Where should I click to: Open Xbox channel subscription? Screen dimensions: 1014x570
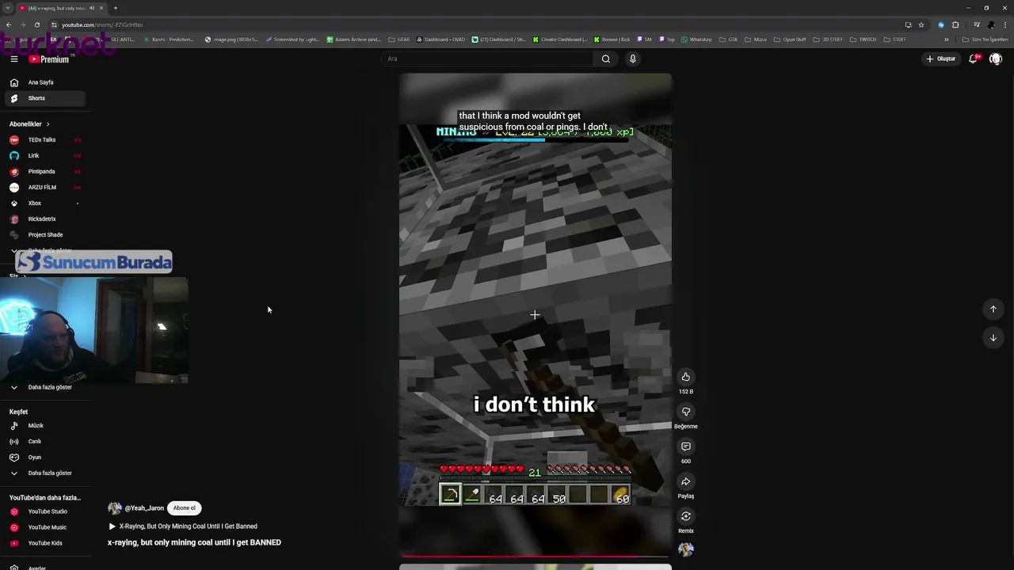tap(44, 203)
